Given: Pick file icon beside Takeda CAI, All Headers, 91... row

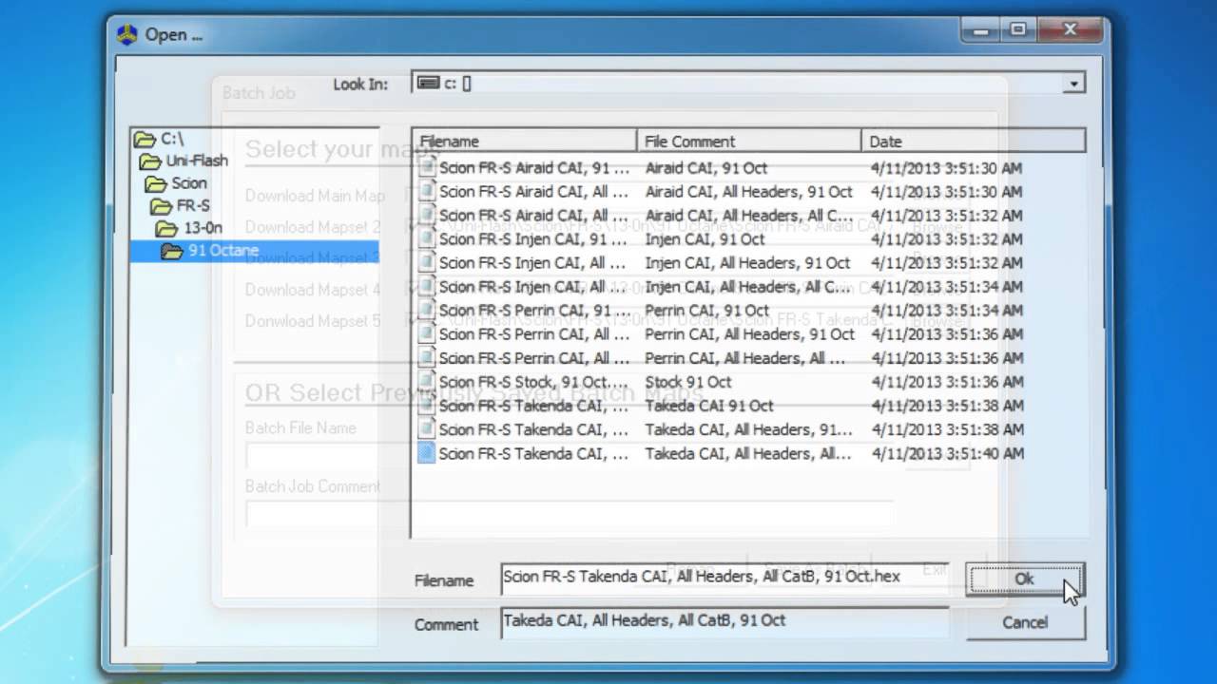Looking at the screenshot, I should (x=426, y=429).
